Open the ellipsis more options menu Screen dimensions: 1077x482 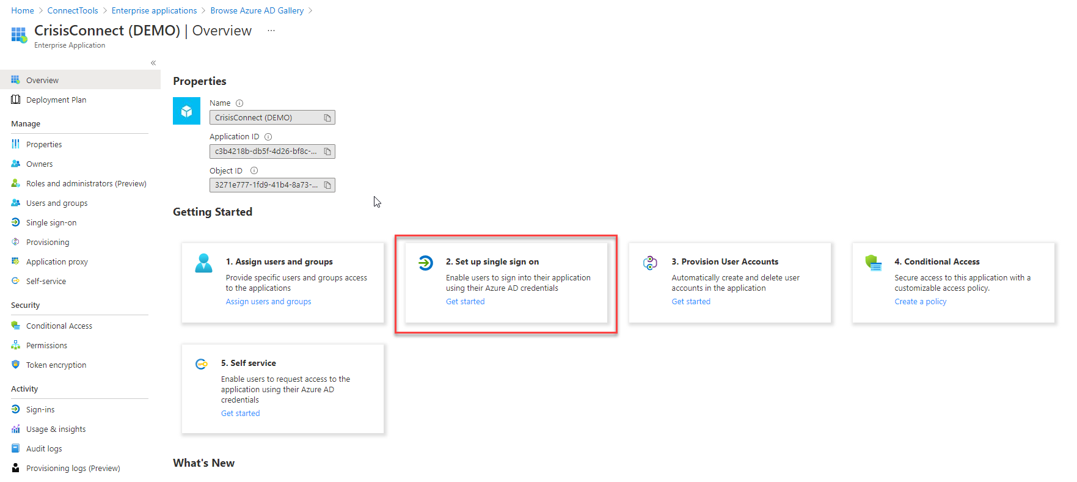pyautogui.click(x=271, y=31)
